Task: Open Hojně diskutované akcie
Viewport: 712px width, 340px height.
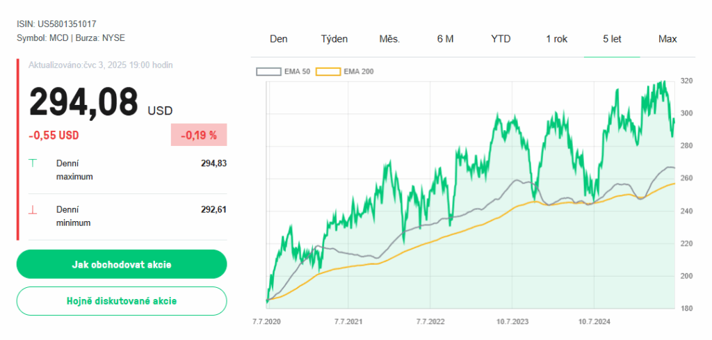Action: coord(122,301)
